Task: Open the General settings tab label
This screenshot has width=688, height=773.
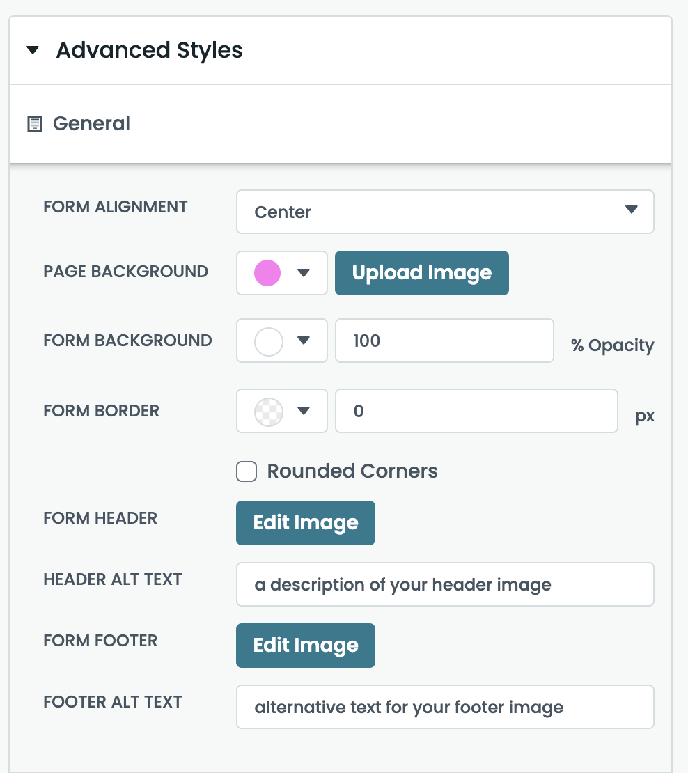Action: click(91, 124)
